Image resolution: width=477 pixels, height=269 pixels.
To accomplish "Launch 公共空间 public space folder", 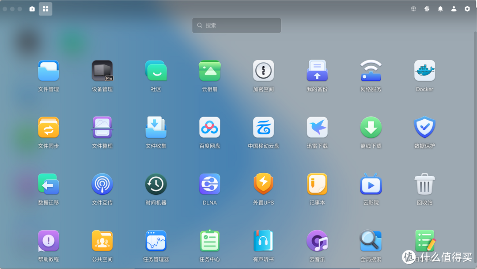I will (102, 241).
